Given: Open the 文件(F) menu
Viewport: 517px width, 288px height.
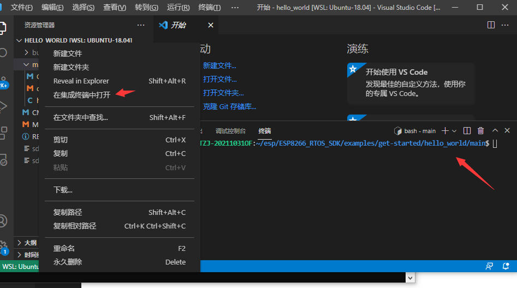Looking at the screenshot, I should (22, 7).
